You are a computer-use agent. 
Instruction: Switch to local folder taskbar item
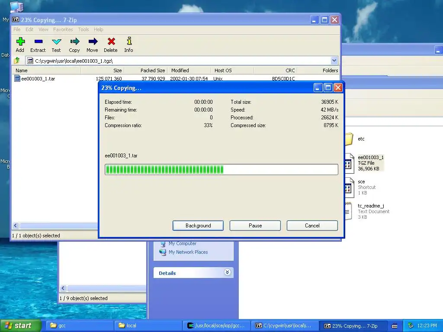(x=149, y=326)
